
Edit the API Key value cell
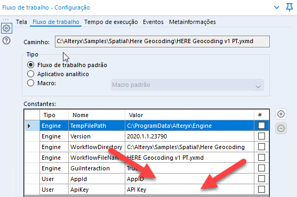(189, 190)
